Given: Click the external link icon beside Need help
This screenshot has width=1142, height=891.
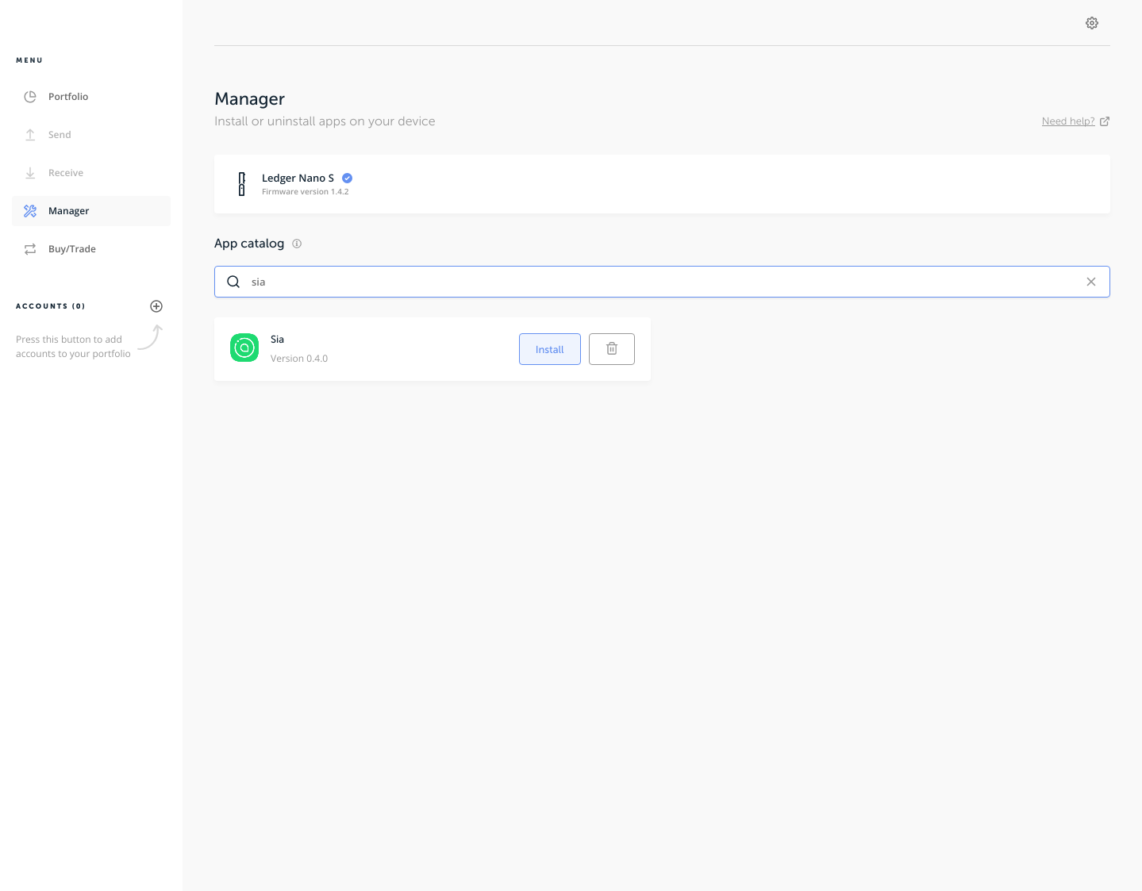Looking at the screenshot, I should tap(1105, 121).
